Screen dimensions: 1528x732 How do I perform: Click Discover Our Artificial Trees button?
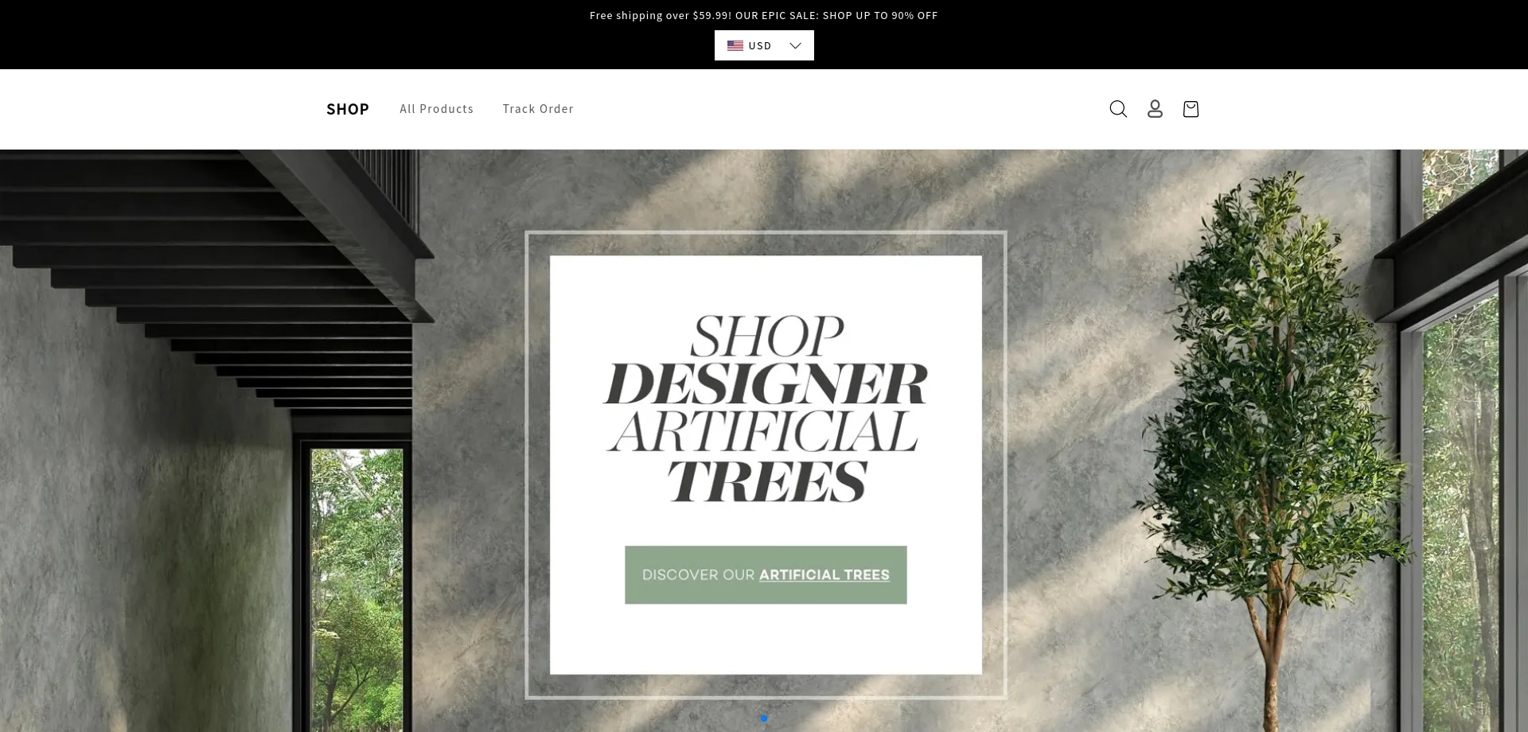(x=766, y=574)
